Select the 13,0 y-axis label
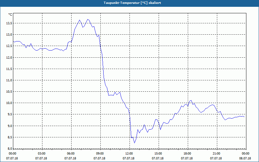 9,35
